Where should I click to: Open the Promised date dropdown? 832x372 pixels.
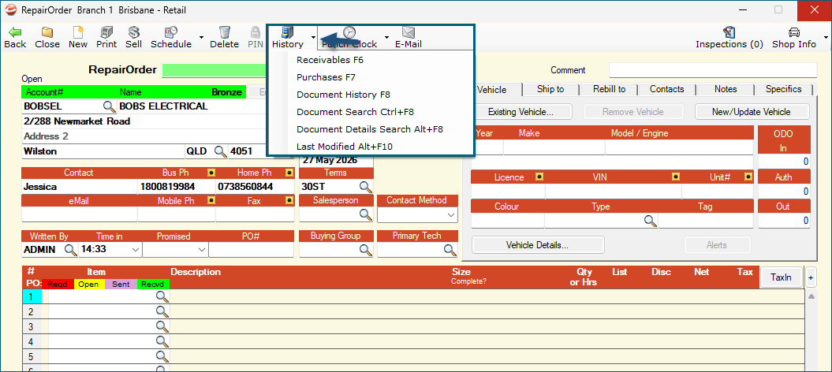pos(202,250)
